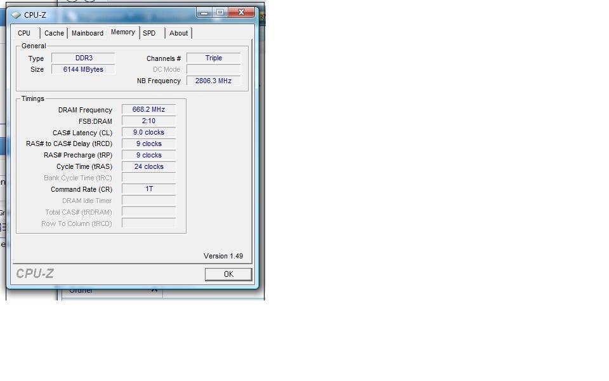The image size is (609, 381).
Task: Select the 1T Command Rate value
Action: coord(148,189)
